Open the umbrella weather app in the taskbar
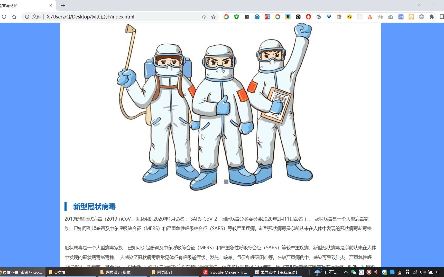The image size is (444, 277). [x=318, y=272]
